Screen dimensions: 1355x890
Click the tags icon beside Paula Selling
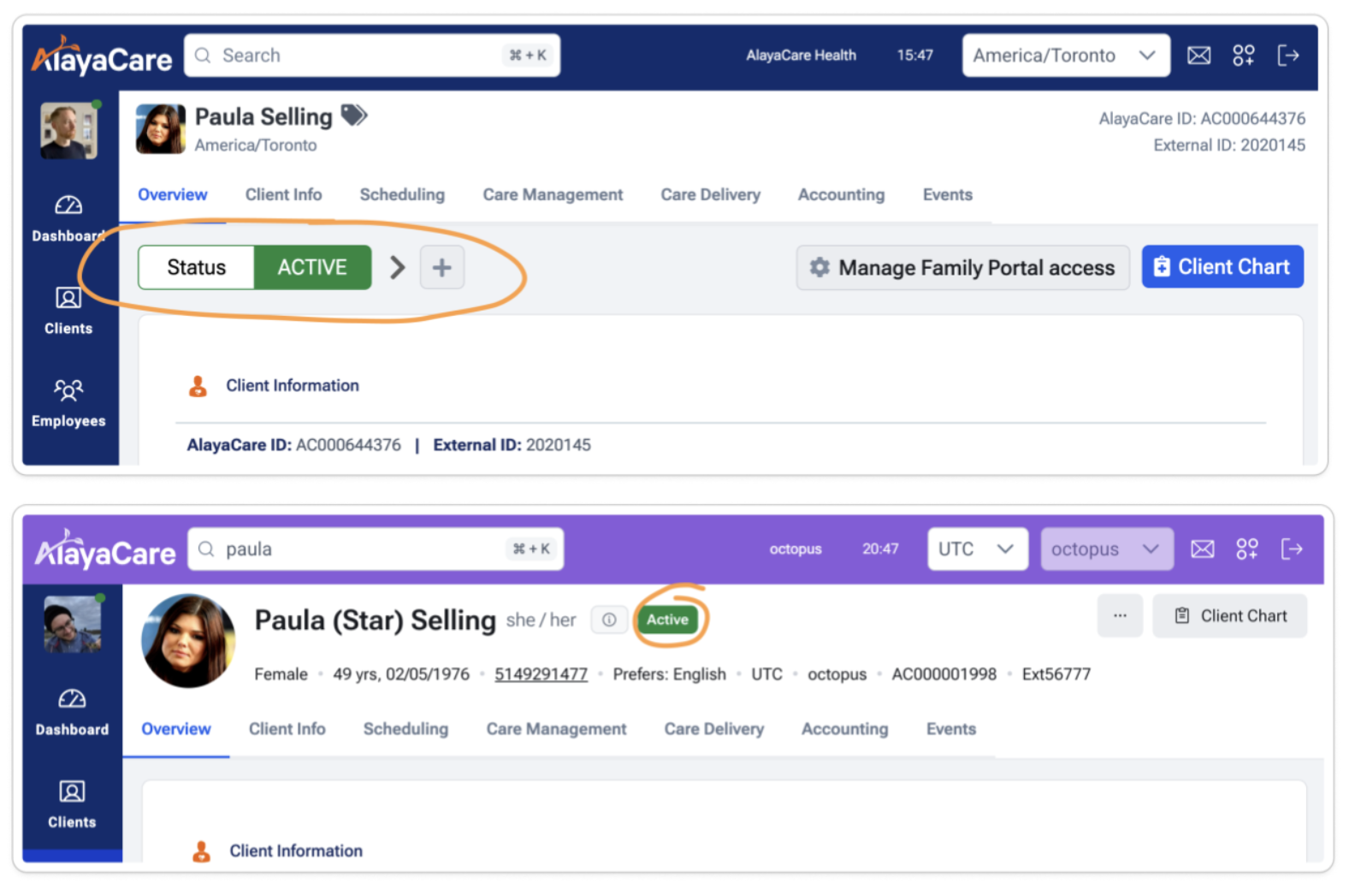coord(353,115)
